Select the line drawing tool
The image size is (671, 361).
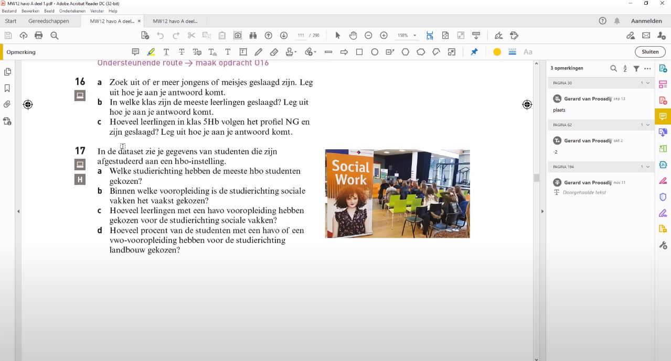[328, 52]
